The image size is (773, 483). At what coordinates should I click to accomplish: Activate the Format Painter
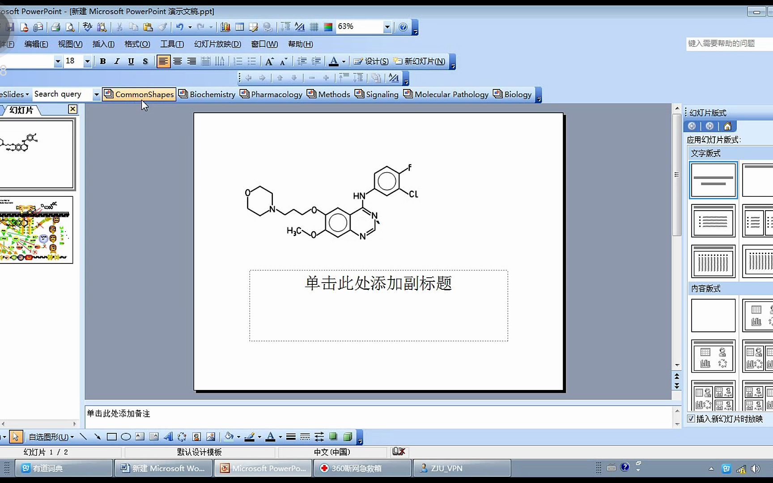[x=163, y=27]
